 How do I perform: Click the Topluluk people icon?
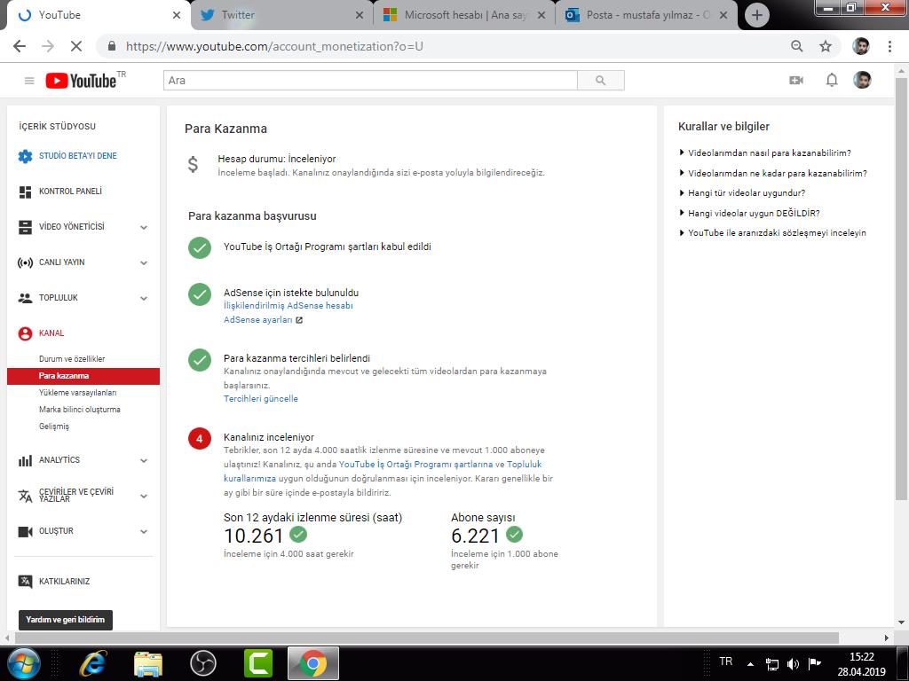pos(25,298)
